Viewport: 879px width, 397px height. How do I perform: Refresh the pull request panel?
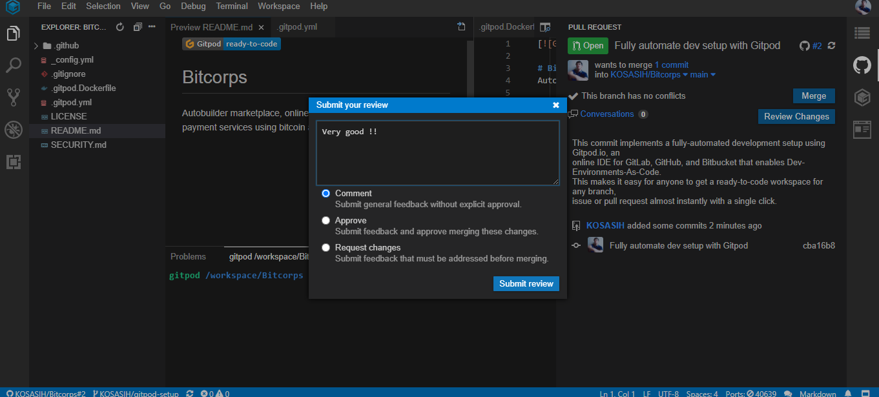pyautogui.click(x=831, y=46)
